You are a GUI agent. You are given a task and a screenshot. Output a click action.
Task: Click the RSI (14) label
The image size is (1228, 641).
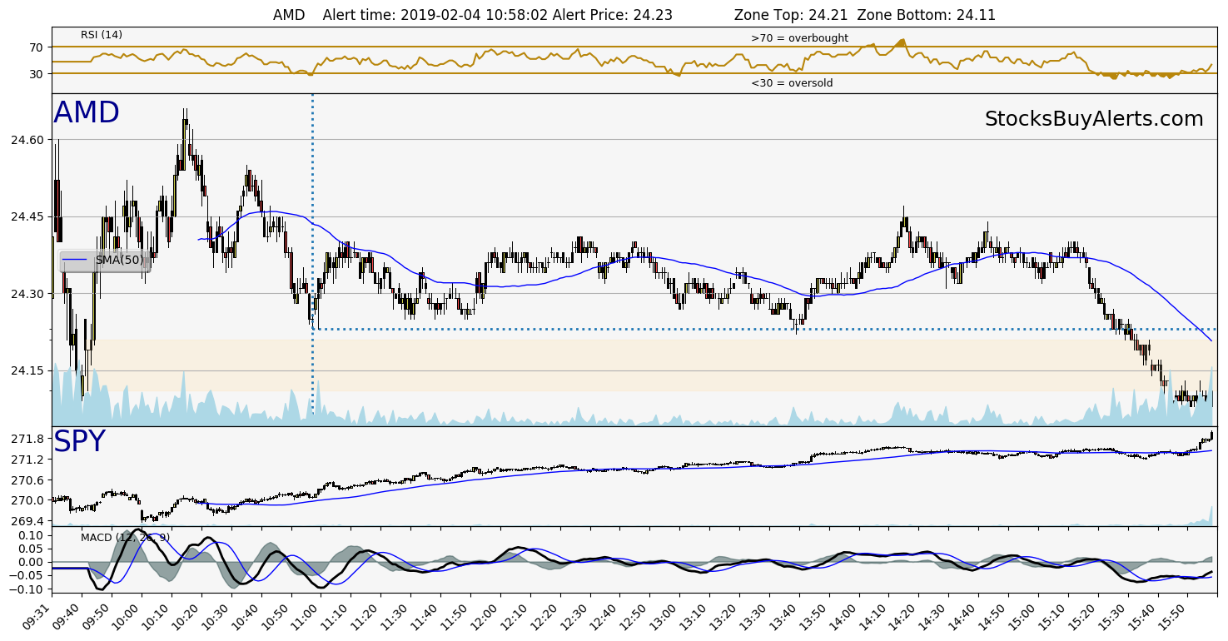(x=102, y=35)
